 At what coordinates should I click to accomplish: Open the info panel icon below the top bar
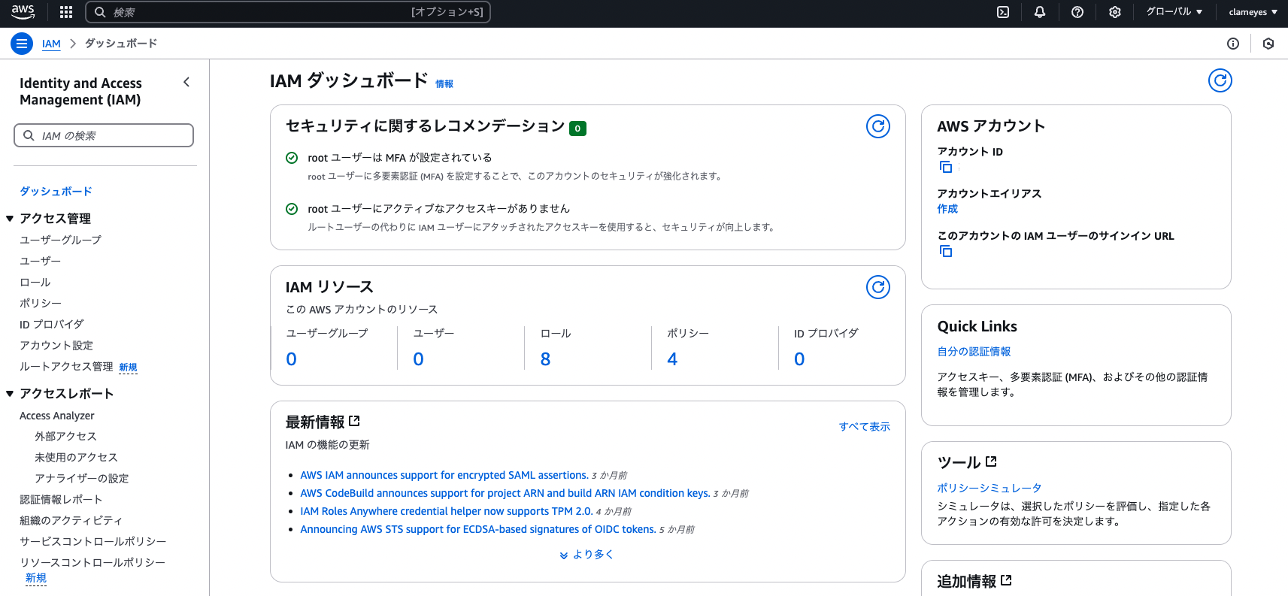pos(1233,44)
